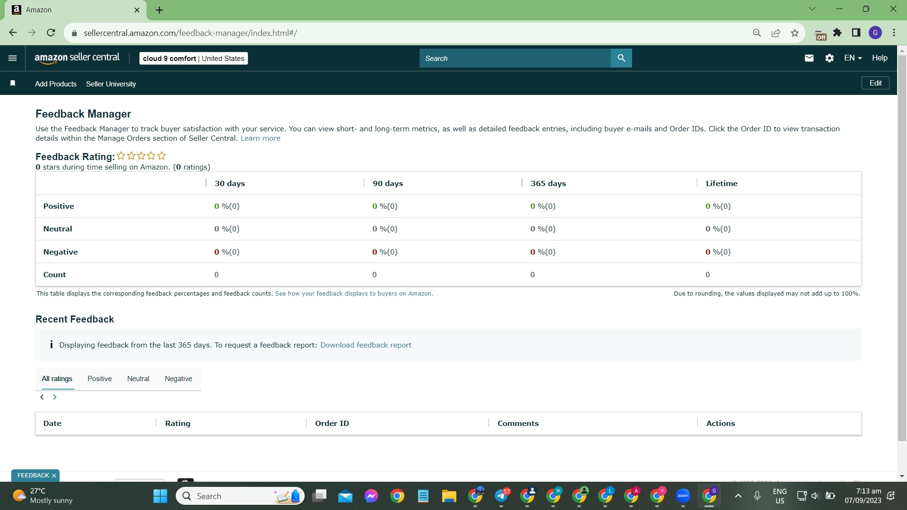Click the Rating column header

tap(178, 424)
